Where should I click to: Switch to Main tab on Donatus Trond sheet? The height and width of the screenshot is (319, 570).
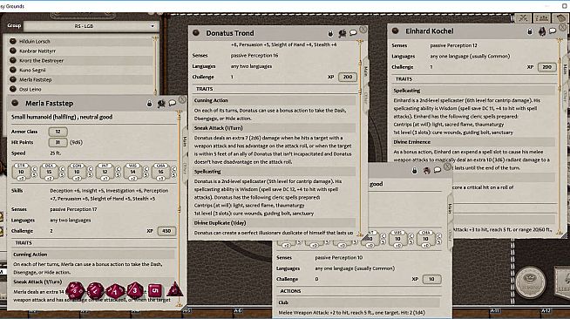click(x=366, y=71)
